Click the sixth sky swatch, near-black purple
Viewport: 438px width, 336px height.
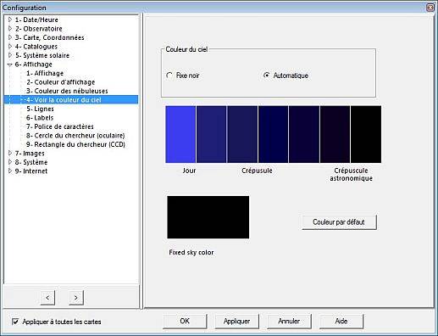coord(335,134)
